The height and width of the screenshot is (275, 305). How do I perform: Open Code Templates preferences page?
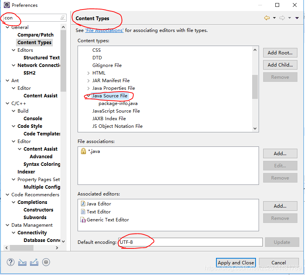(x=42, y=134)
